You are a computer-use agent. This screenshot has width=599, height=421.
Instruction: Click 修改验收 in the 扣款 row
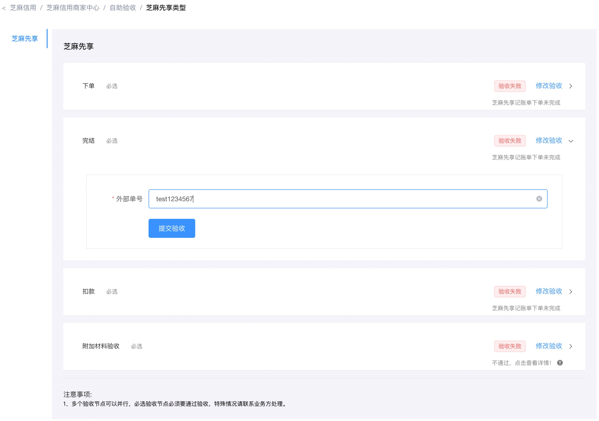549,291
